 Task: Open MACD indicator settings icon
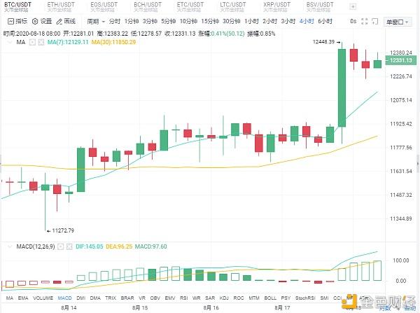click(x=61, y=246)
